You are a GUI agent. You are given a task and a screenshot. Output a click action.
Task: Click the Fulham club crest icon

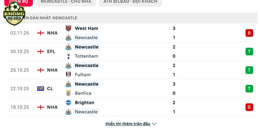coord(68,74)
